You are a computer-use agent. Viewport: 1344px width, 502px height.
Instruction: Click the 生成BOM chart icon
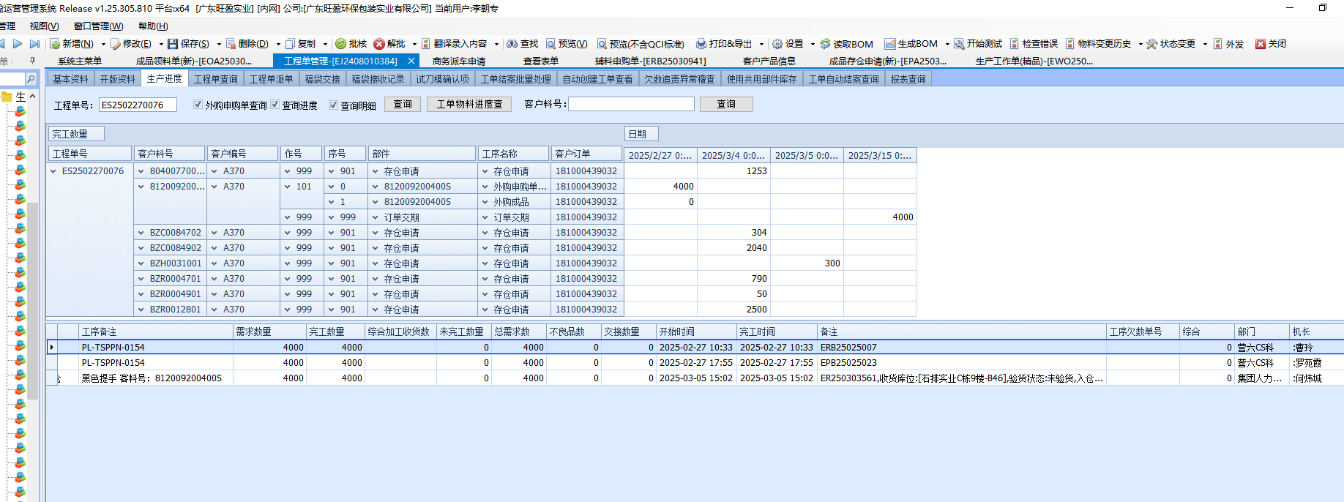(890, 44)
